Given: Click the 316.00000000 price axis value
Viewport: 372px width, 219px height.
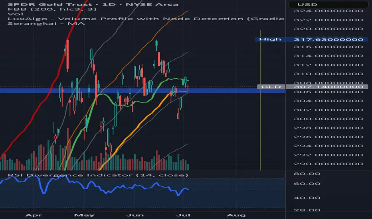Looking at the screenshot, I should click(x=328, y=47).
